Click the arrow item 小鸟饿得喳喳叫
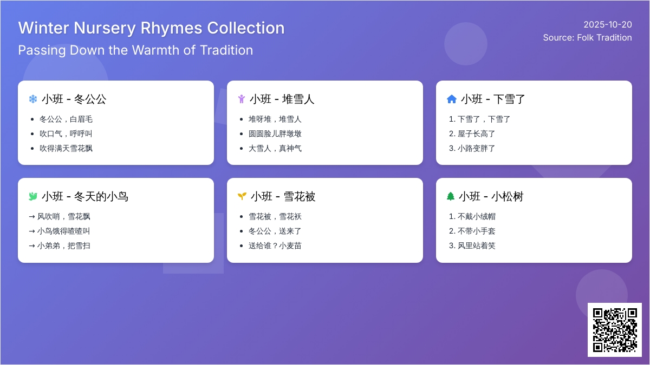The width and height of the screenshot is (650, 365). click(63, 231)
